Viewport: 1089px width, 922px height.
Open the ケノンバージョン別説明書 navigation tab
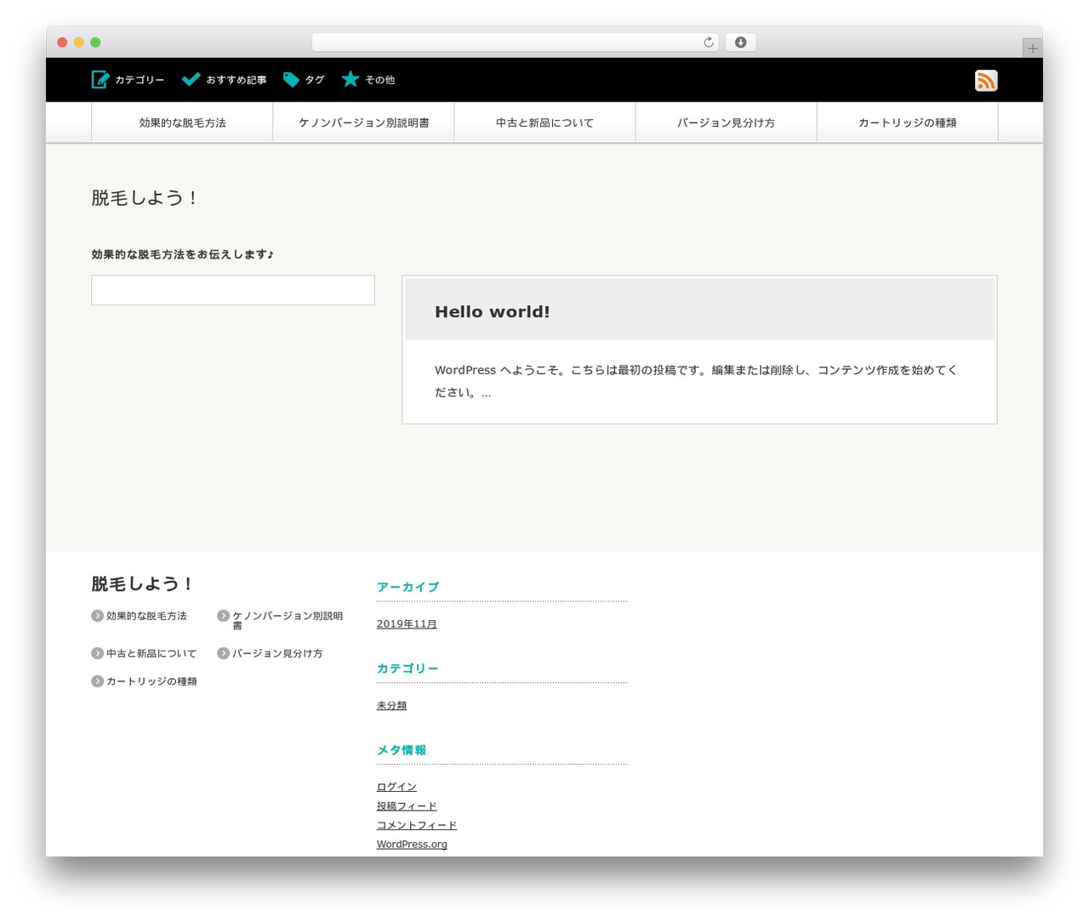(x=363, y=122)
